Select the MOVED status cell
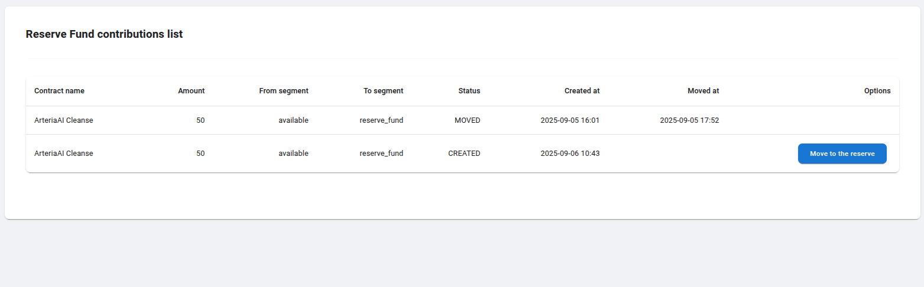 (467, 120)
